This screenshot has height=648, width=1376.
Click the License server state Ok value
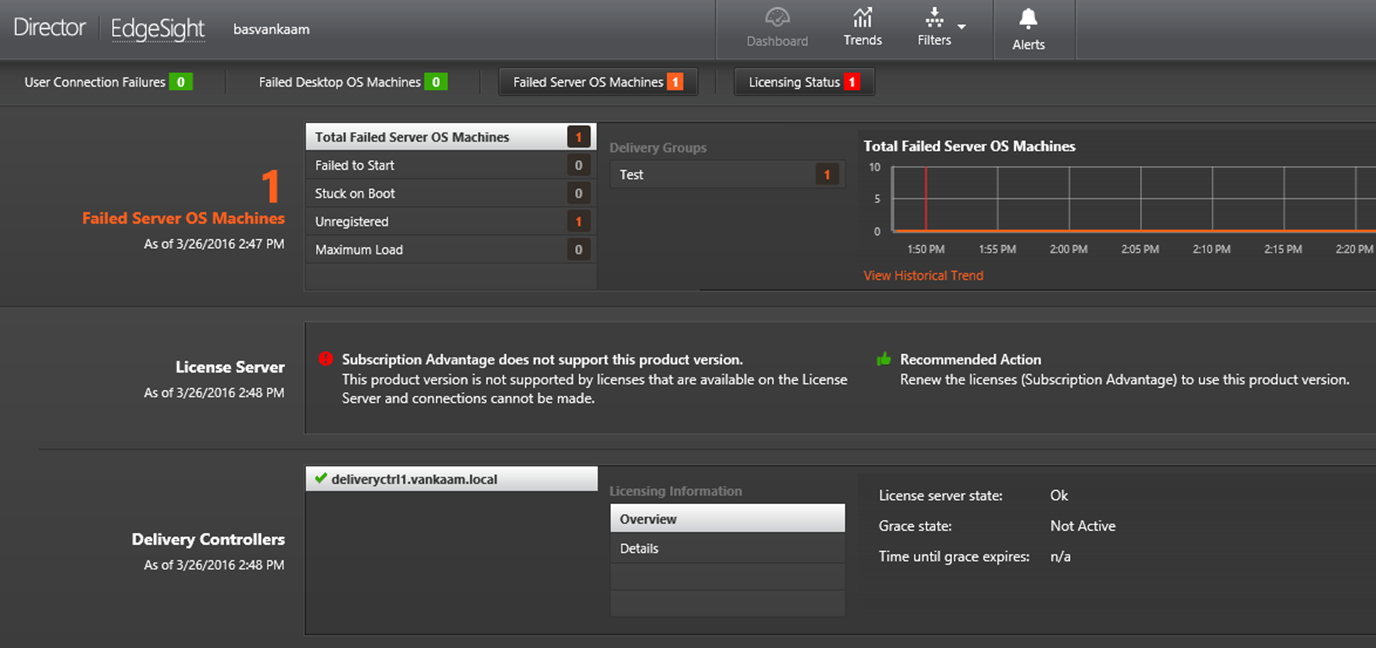[1059, 495]
